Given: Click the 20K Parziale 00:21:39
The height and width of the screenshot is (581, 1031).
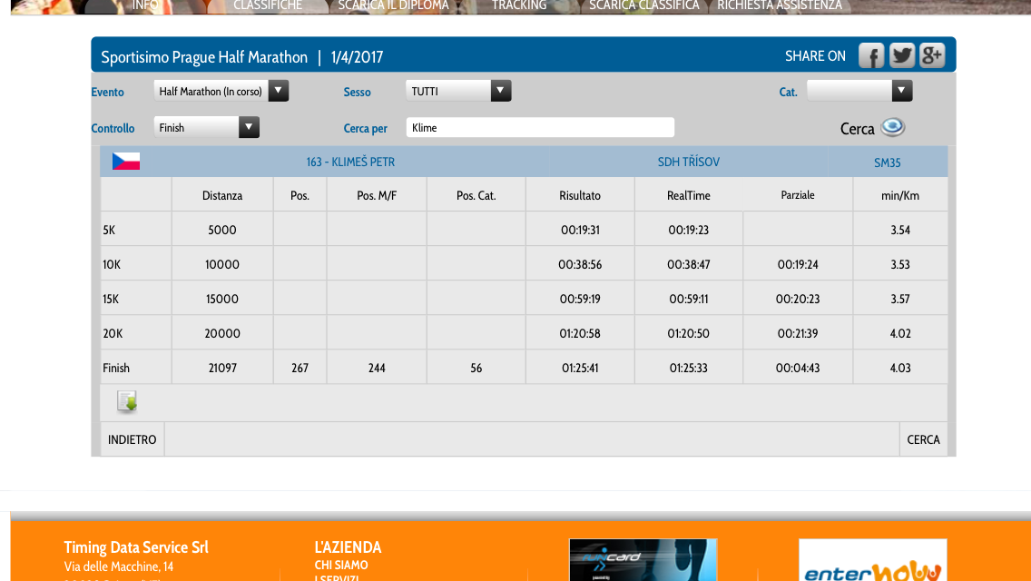Looking at the screenshot, I should pos(798,333).
